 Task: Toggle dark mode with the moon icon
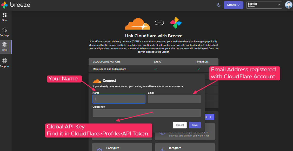[219, 5]
